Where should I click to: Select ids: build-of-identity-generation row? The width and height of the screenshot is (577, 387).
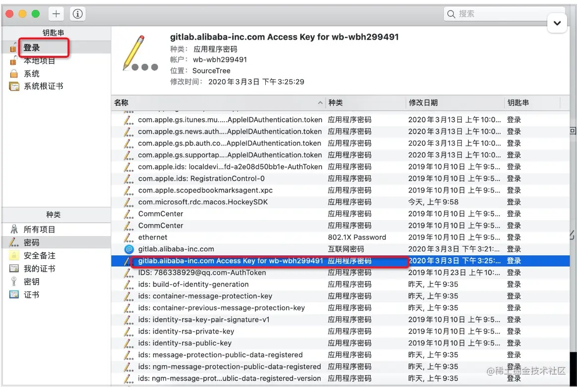tap(340, 285)
